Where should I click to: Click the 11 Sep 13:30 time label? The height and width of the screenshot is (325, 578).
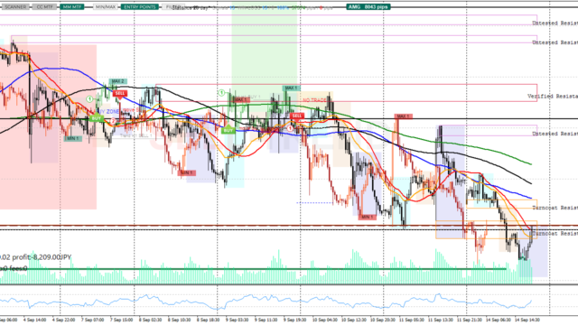(x=440, y=320)
